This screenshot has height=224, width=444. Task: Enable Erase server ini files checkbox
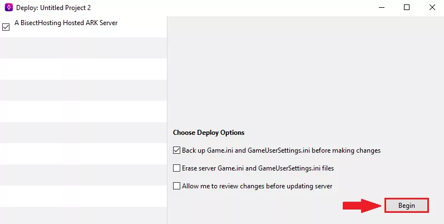(x=177, y=168)
